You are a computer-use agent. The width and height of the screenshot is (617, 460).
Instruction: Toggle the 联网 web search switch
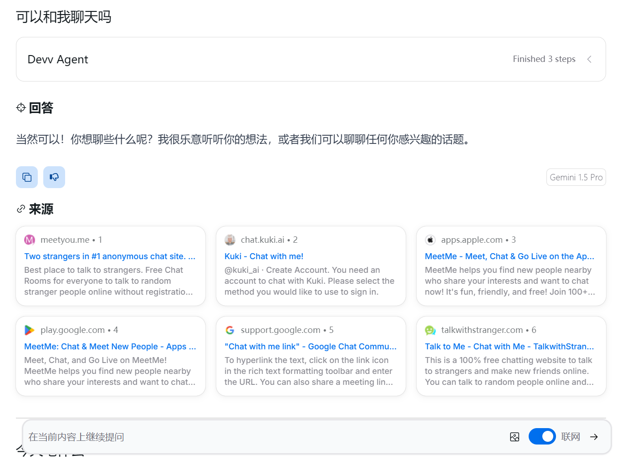point(542,436)
